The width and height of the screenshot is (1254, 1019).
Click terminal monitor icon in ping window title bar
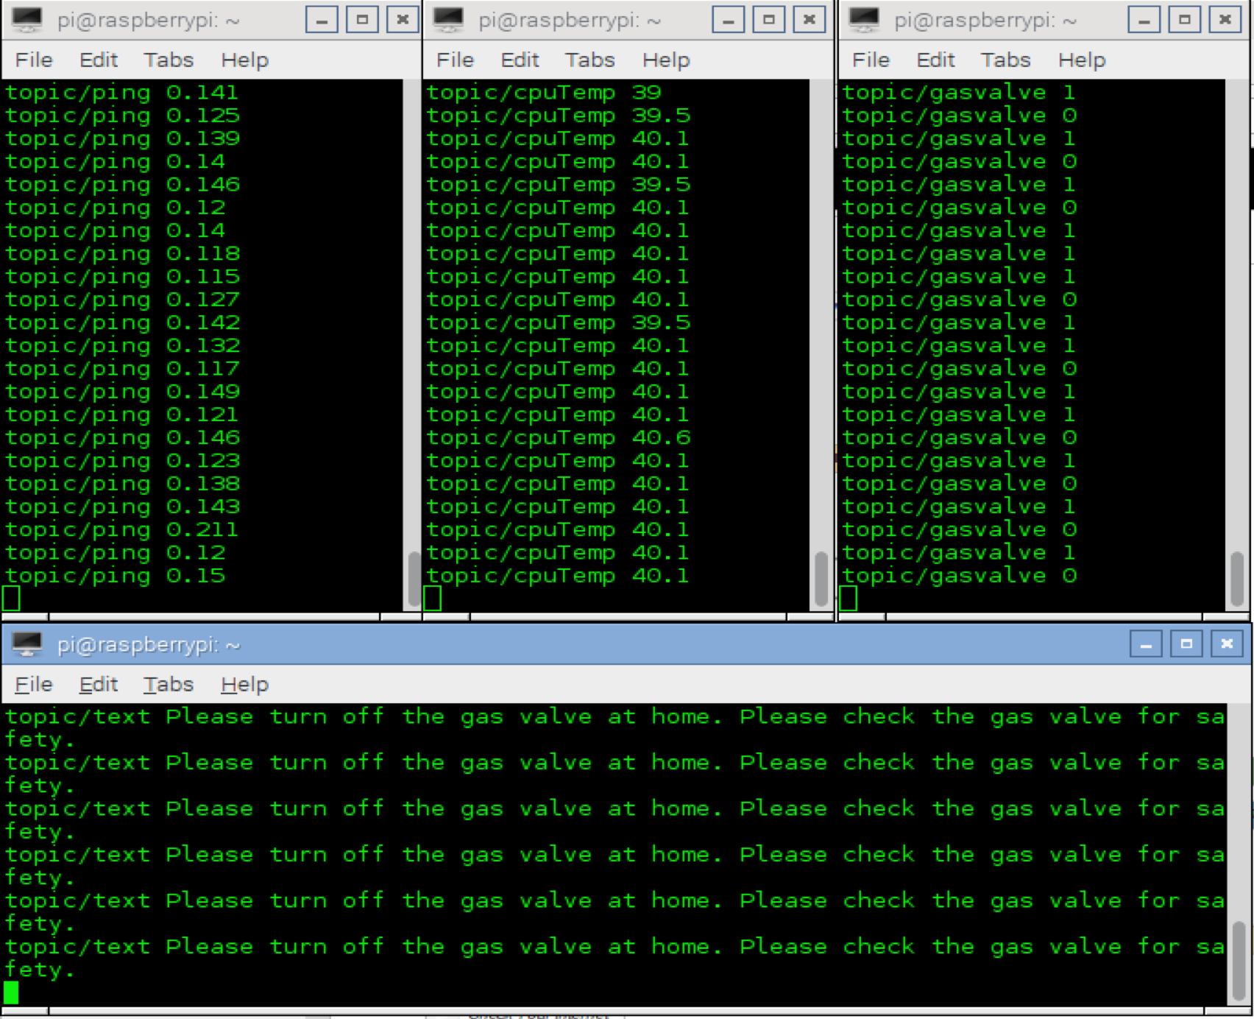(27, 20)
